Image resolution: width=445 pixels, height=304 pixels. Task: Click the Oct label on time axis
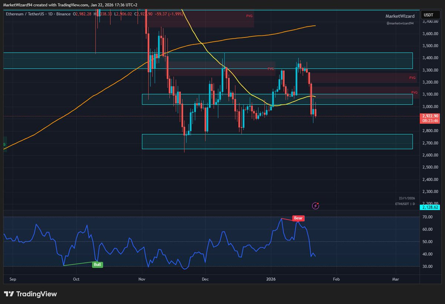click(76, 280)
